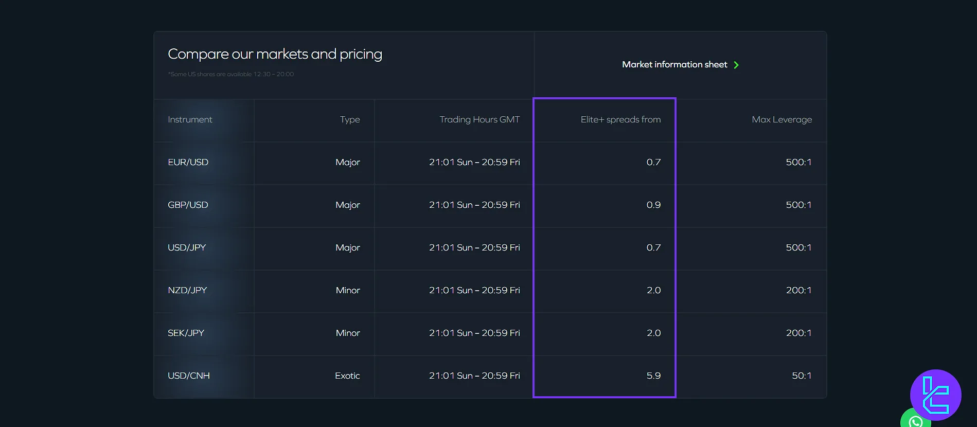This screenshot has width=977, height=427.
Task: Click the NZD/JPY instrument name
Action: 187,290
